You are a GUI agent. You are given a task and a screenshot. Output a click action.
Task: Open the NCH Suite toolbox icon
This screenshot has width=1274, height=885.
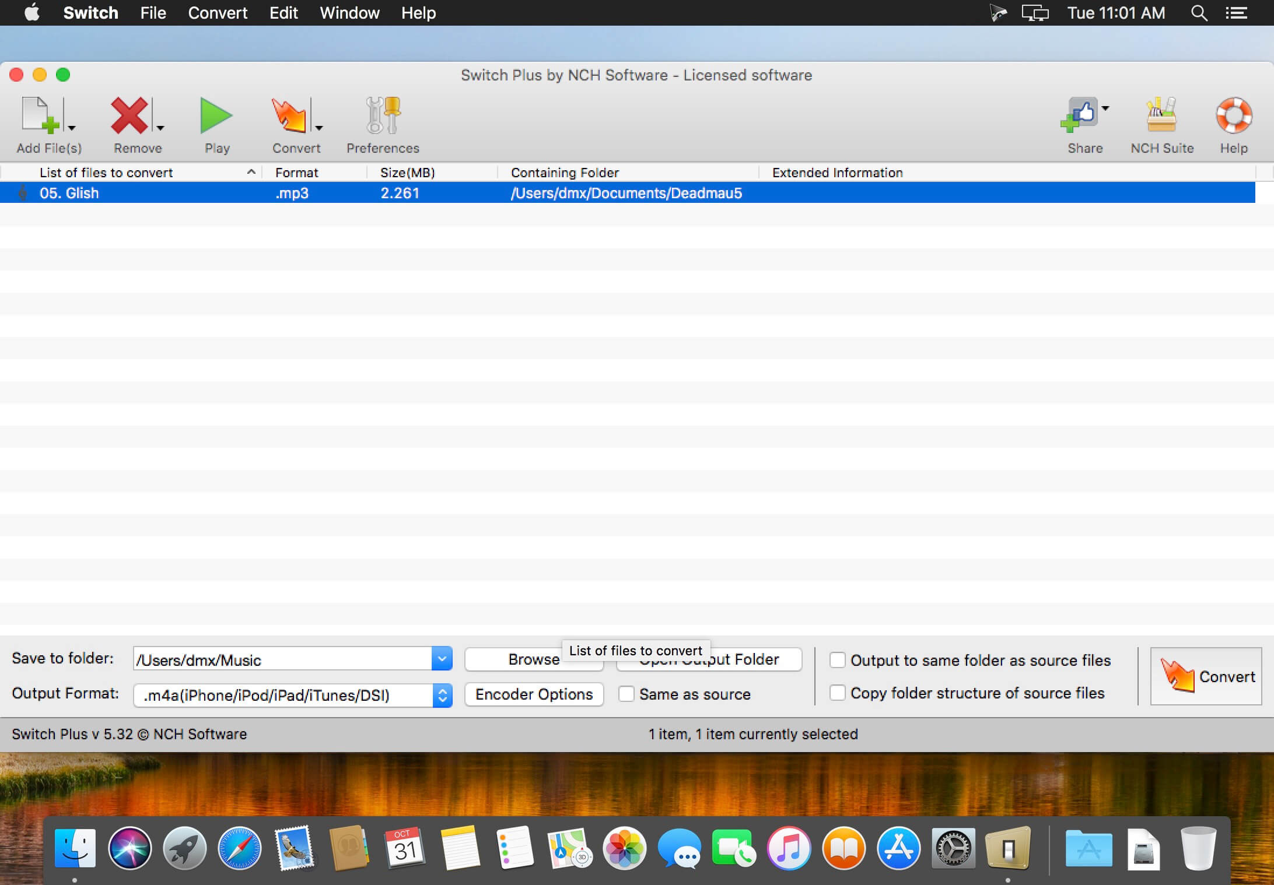pyautogui.click(x=1161, y=115)
